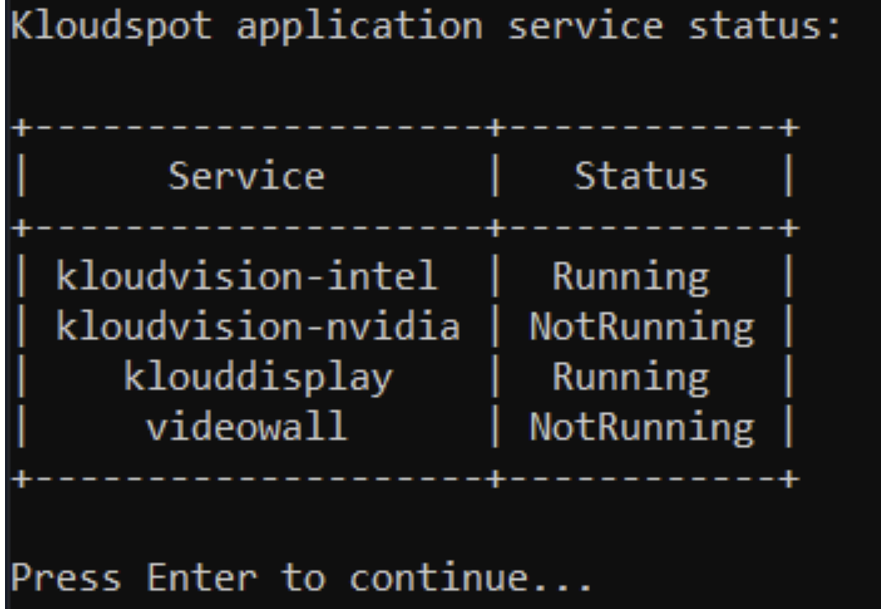881x609 pixels.
Task: Click the Running status of kloudvision-intel
Action: click(x=630, y=277)
